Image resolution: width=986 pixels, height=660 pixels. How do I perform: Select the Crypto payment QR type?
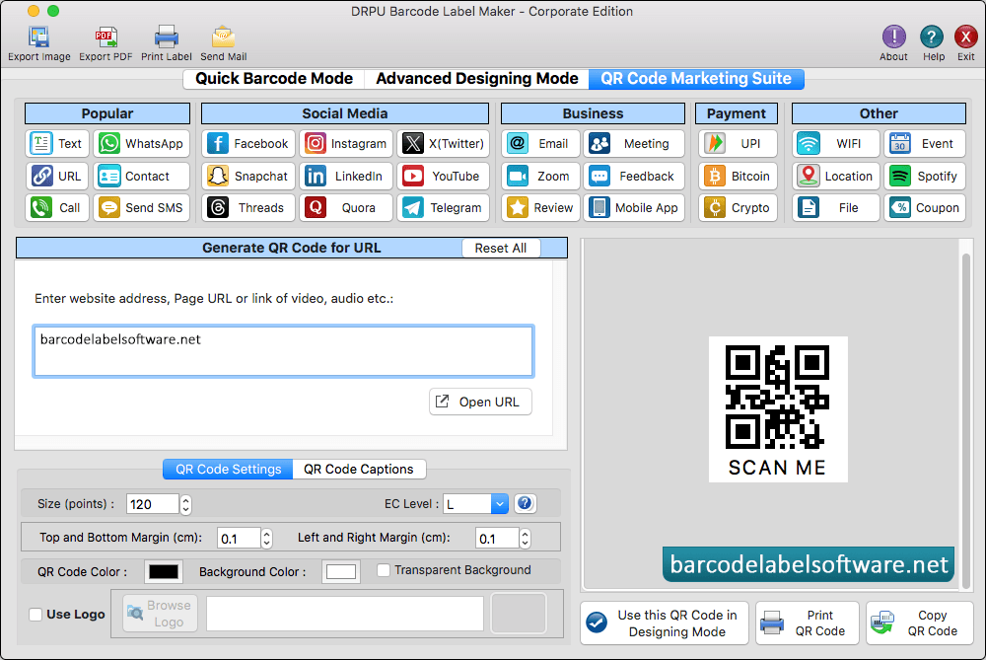[x=738, y=207]
